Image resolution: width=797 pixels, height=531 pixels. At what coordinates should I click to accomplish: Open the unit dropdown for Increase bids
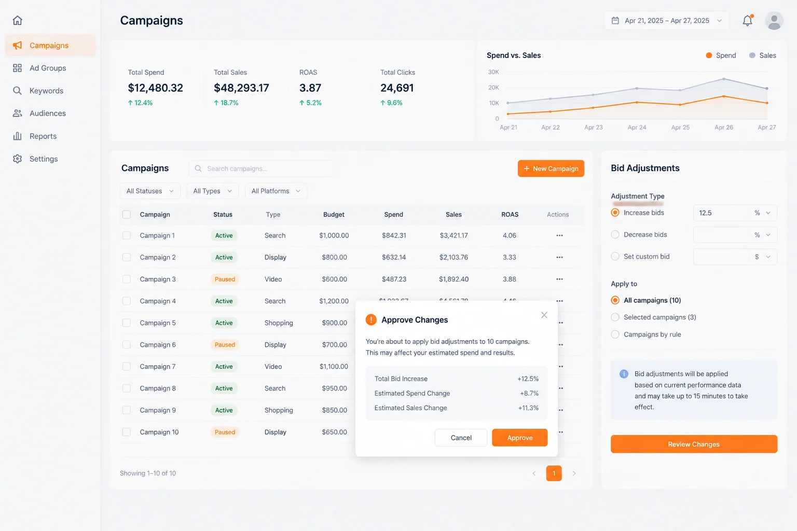(x=762, y=213)
